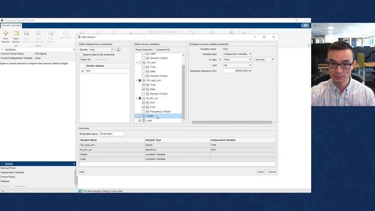This screenshot has width=375, height=211.
Task: Open the seconds unit dropdown
Action: point(264,60)
